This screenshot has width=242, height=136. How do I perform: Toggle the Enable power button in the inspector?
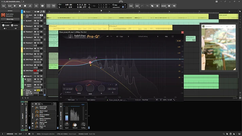pos(3,25)
